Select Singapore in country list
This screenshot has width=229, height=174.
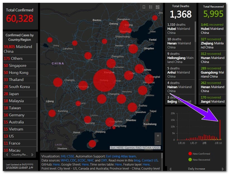coord(20,66)
